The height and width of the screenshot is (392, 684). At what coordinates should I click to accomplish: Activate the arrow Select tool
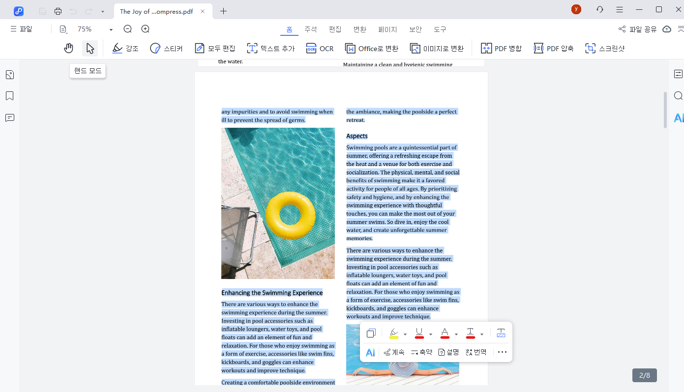[90, 48]
